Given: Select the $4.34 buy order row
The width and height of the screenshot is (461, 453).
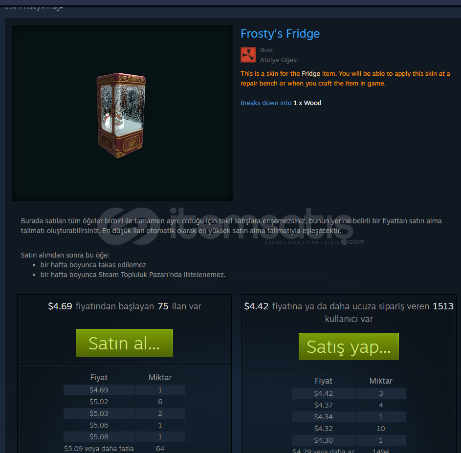Looking at the screenshot, I should click(x=349, y=417).
